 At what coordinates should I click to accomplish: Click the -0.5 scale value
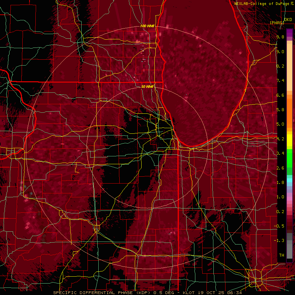click(279, 226)
